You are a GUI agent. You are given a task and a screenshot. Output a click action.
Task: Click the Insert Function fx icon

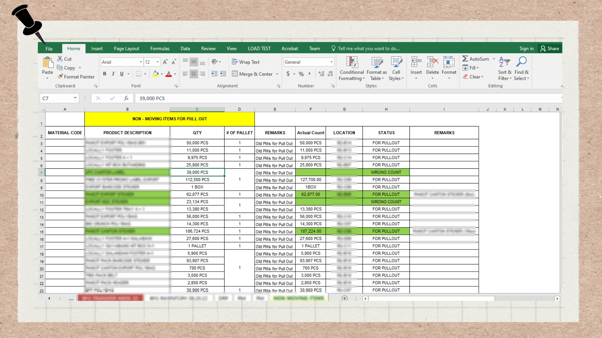coord(126,98)
